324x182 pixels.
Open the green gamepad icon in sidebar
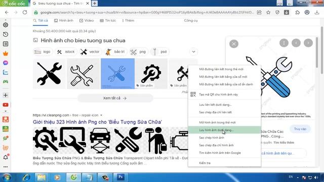click(x=6, y=82)
